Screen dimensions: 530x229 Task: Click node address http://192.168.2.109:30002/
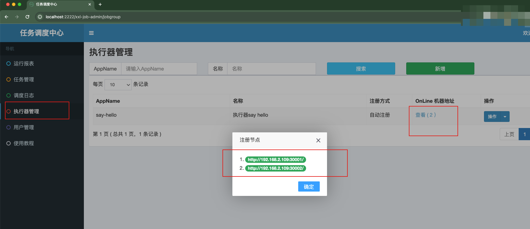[x=275, y=168]
